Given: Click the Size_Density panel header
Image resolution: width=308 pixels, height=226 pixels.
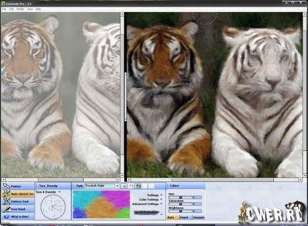Looking at the screenshot, I should point(53,186).
